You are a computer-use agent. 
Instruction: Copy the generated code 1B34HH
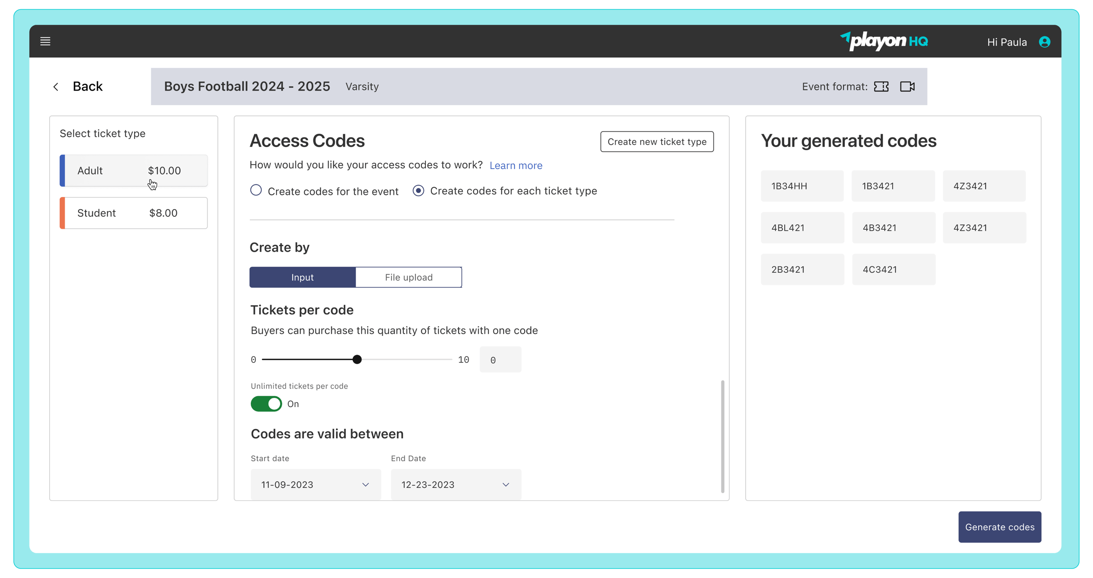click(x=802, y=186)
